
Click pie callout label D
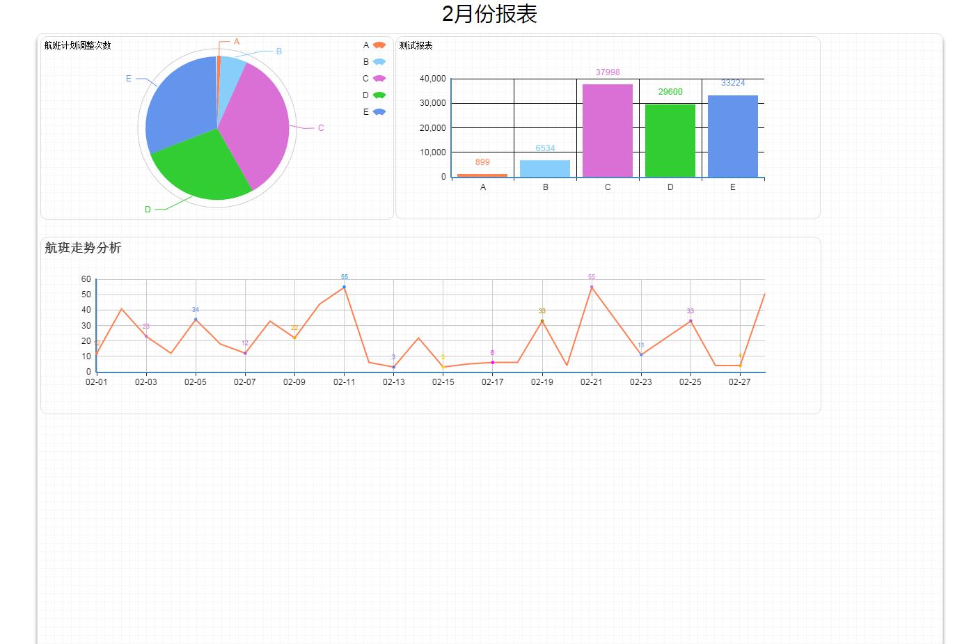click(x=148, y=210)
